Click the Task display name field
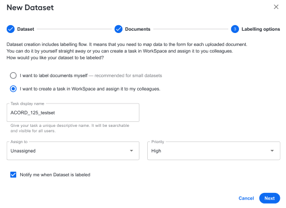Image resolution: width=286 pixels, height=208 pixels. [73, 113]
